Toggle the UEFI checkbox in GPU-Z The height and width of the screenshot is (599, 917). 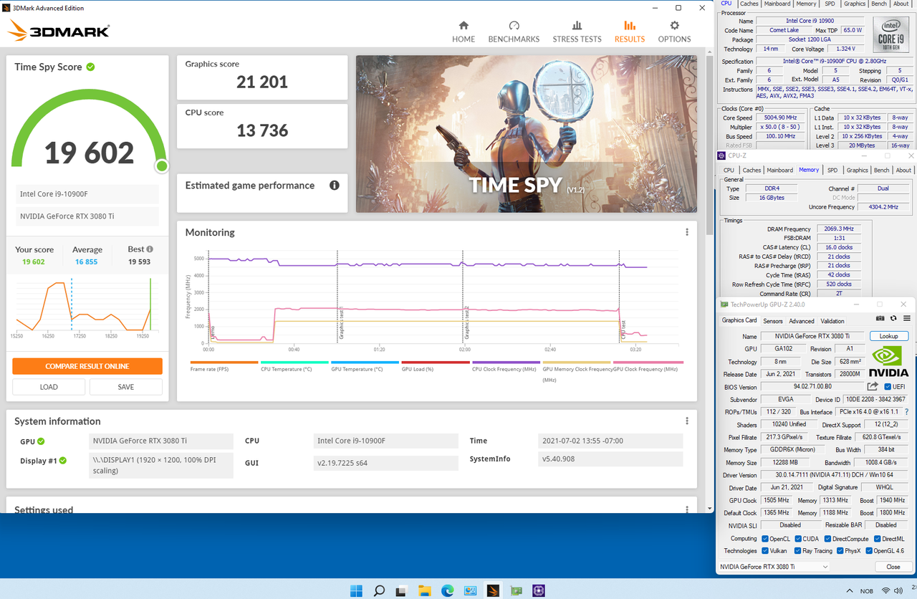[888, 387]
